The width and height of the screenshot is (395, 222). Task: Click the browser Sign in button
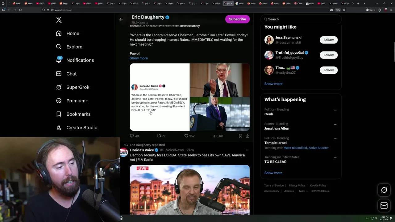coord(370,10)
